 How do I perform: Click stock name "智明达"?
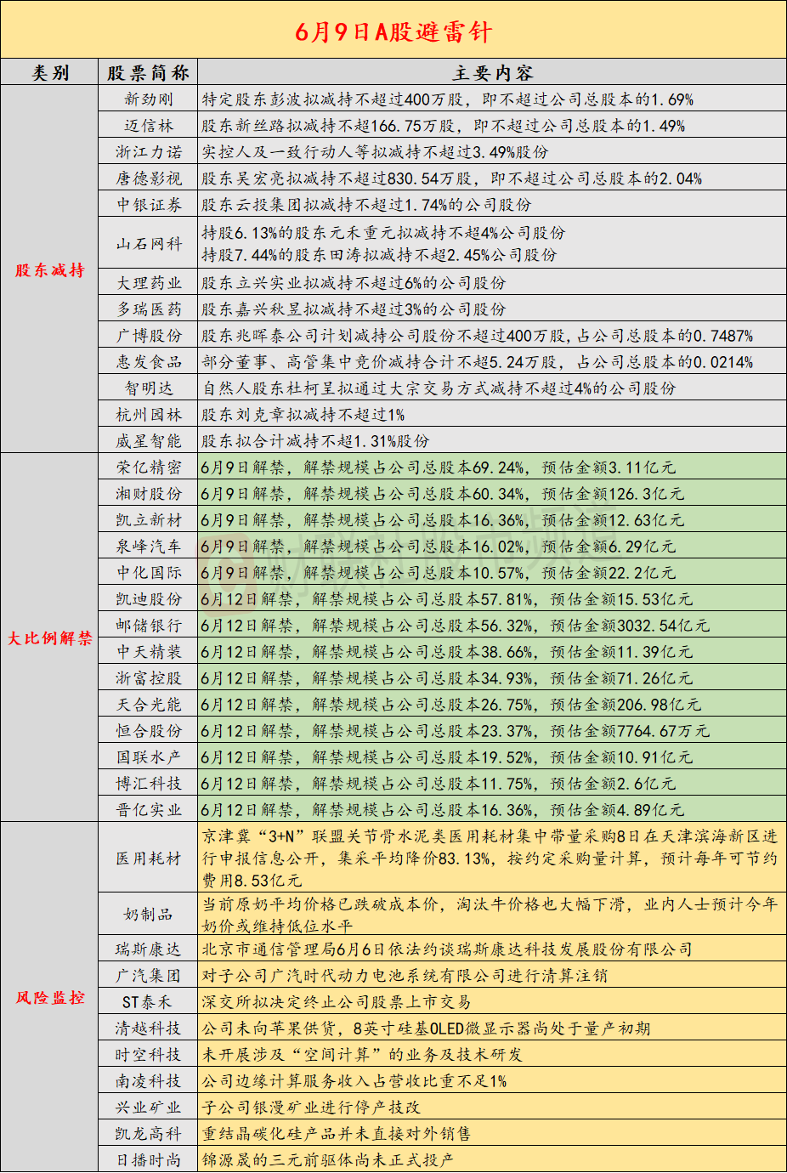149,388
